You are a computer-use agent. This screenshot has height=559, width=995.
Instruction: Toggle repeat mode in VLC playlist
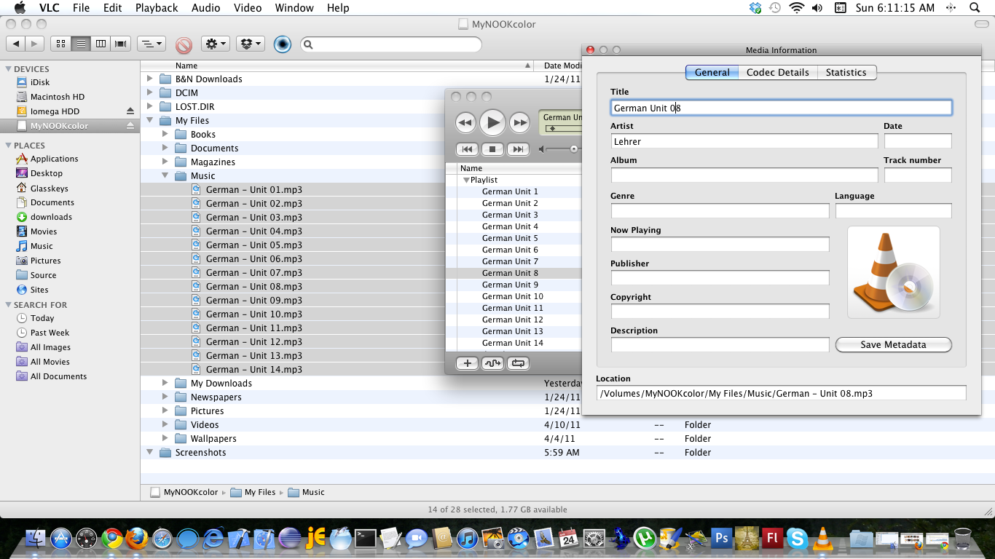pyautogui.click(x=518, y=363)
